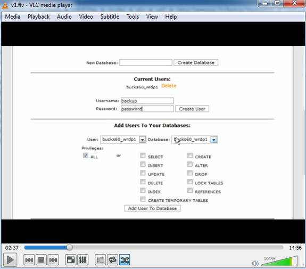Click the Password input field
The width and height of the screenshot is (306, 269).
147,109
